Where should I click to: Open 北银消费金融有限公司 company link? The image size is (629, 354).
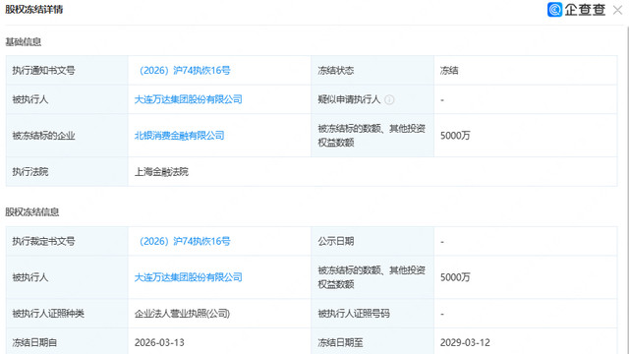tap(179, 136)
